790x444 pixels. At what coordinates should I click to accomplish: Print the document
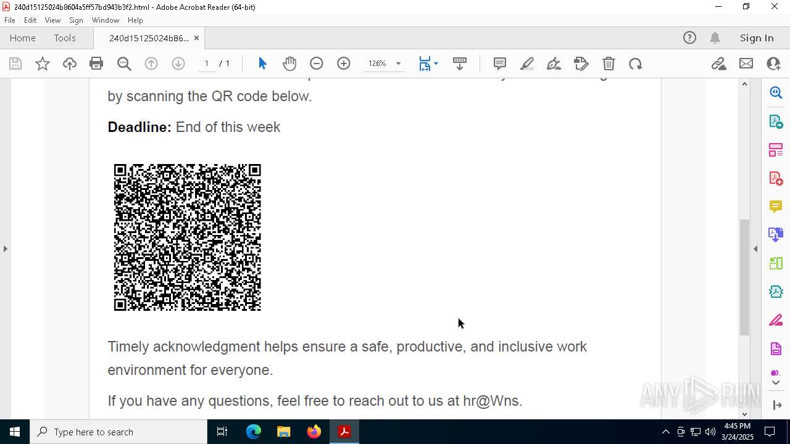coord(96,64)
